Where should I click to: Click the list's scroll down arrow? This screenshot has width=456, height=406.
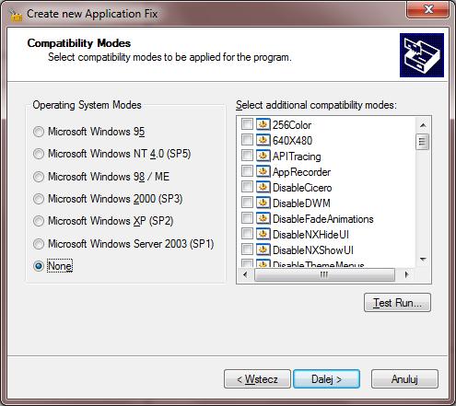pyautogui.click(x=423, y=260)
